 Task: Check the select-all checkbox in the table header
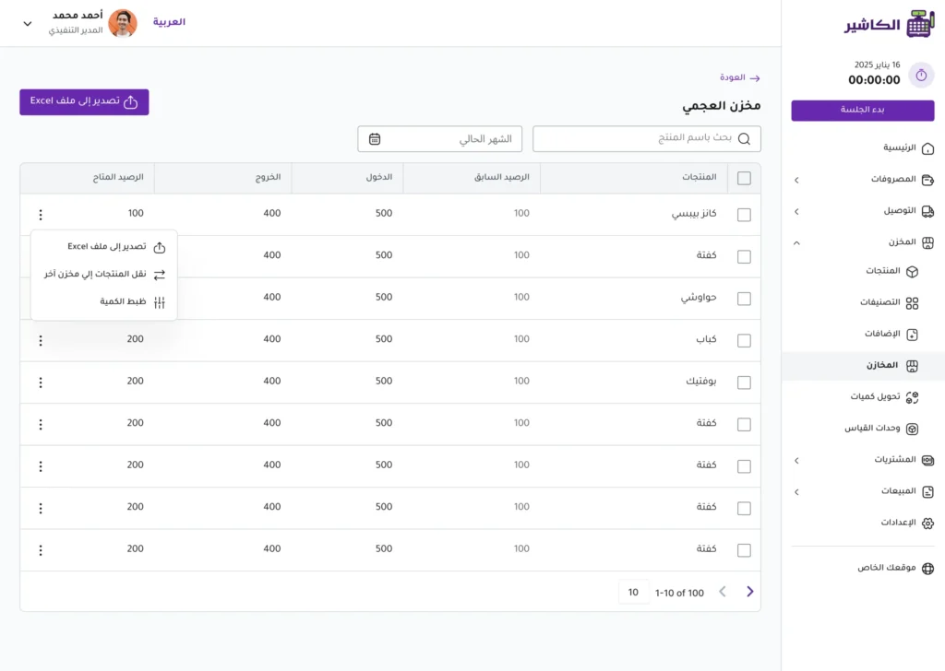[744, 178]
